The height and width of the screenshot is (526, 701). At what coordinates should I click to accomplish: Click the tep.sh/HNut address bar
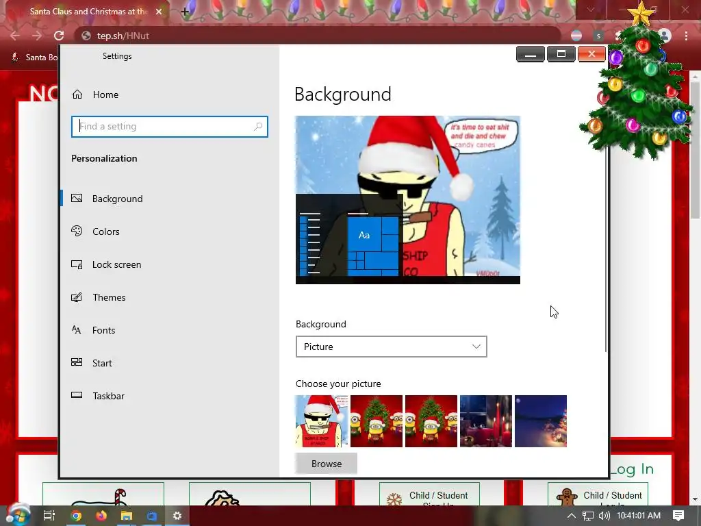point(318,36)
